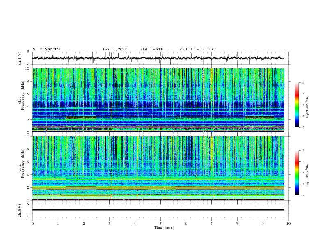Click the ch.1 spectrogram panel

click(158, 100)
